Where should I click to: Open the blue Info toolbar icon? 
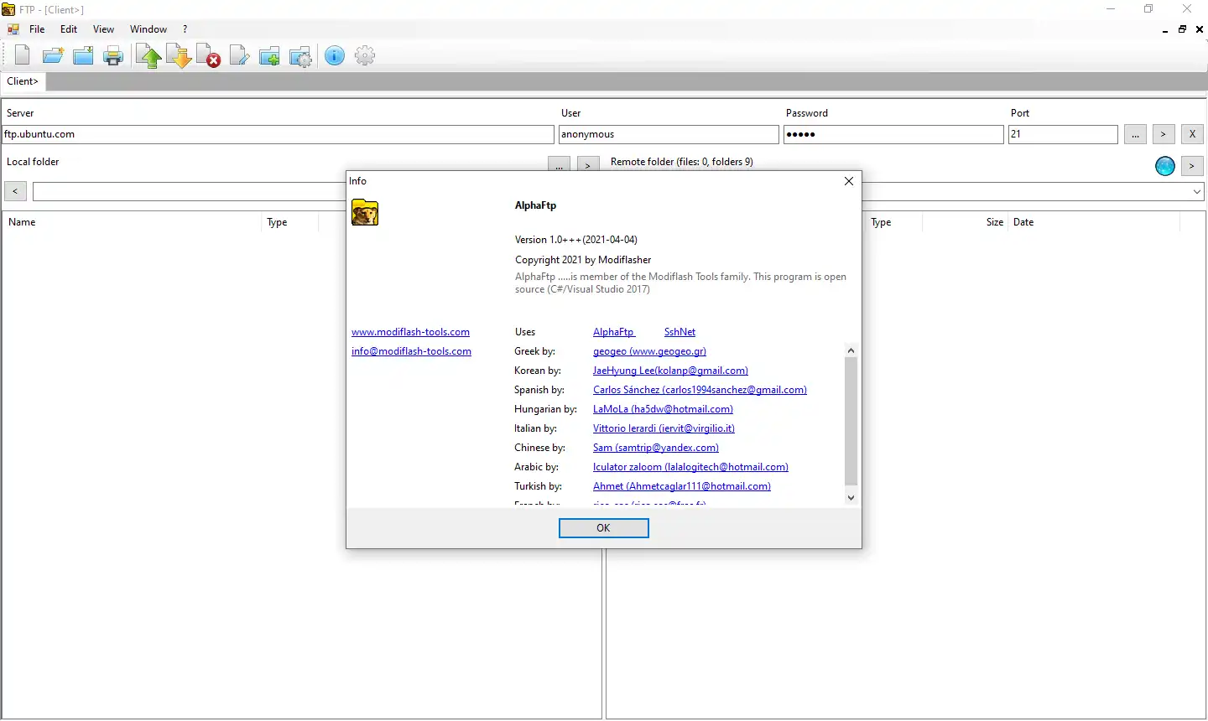pyautogui.click(x=334, y=56)
